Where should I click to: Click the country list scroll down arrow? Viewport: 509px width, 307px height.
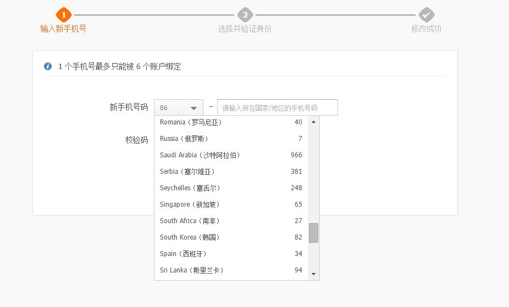click(x=313, y=274)
